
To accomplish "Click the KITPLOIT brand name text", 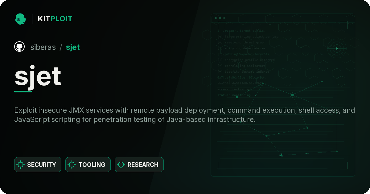I will (55, 19).
